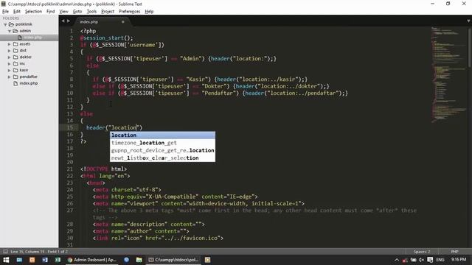Expand the assets folder arrow
Viewport: 472px width, 265px height.
click(x=10, y=44)
